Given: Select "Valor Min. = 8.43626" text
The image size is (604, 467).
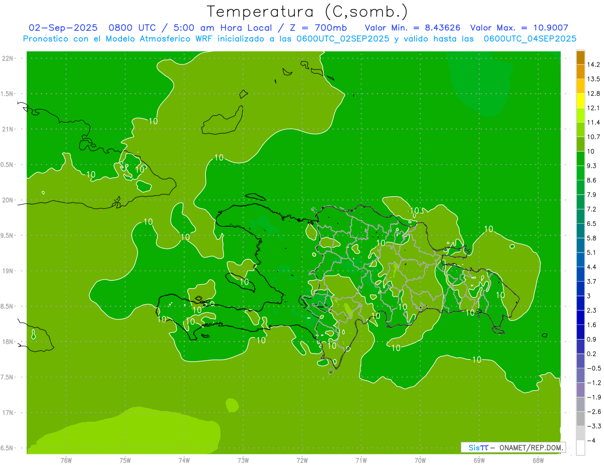Looking at the screenshot, I should click(x=412, y=28).
